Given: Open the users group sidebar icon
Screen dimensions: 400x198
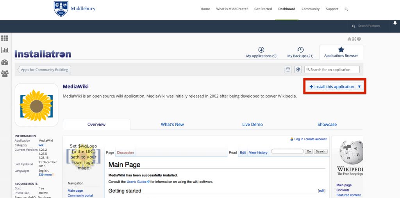Looking at the screenshot, I should coord(5,74).
